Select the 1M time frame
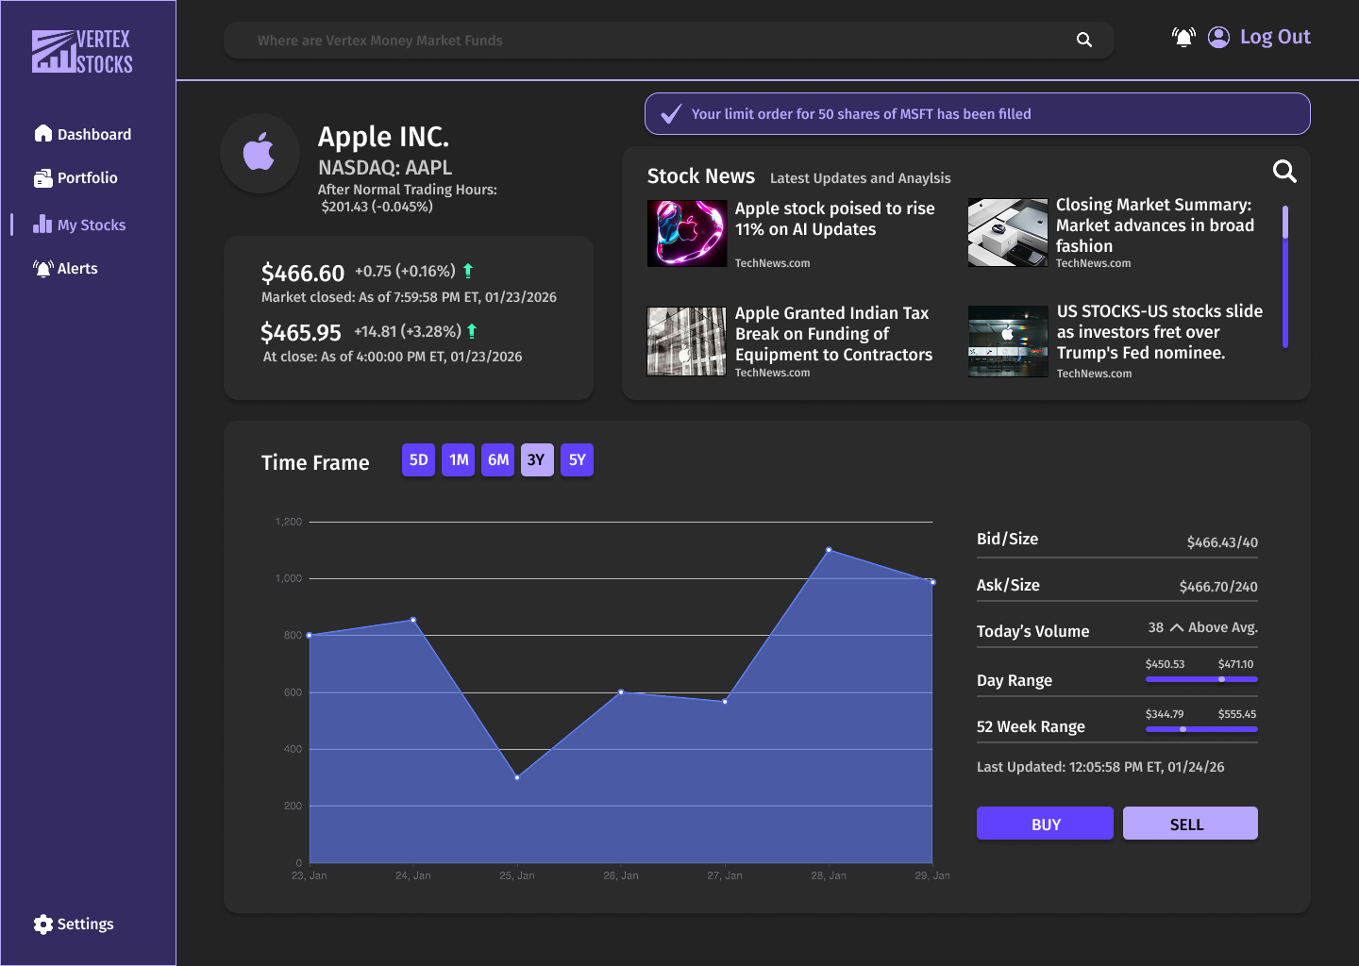 click(459, 460)
